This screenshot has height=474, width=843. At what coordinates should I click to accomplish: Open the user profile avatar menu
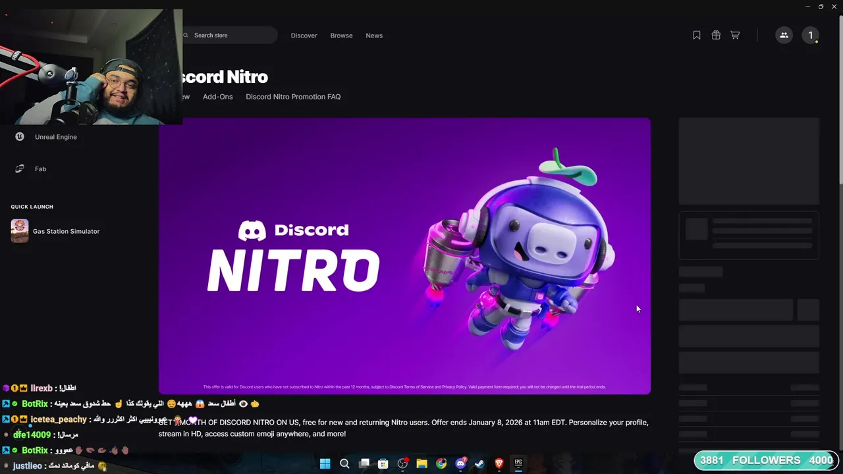point(811,36)
